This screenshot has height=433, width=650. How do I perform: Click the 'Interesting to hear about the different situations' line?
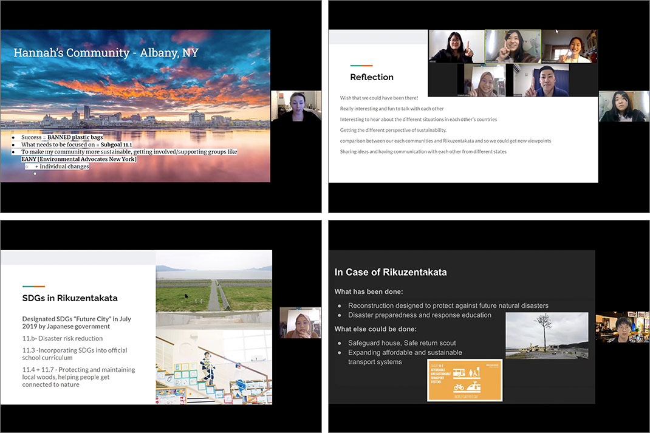coord(419,120)
